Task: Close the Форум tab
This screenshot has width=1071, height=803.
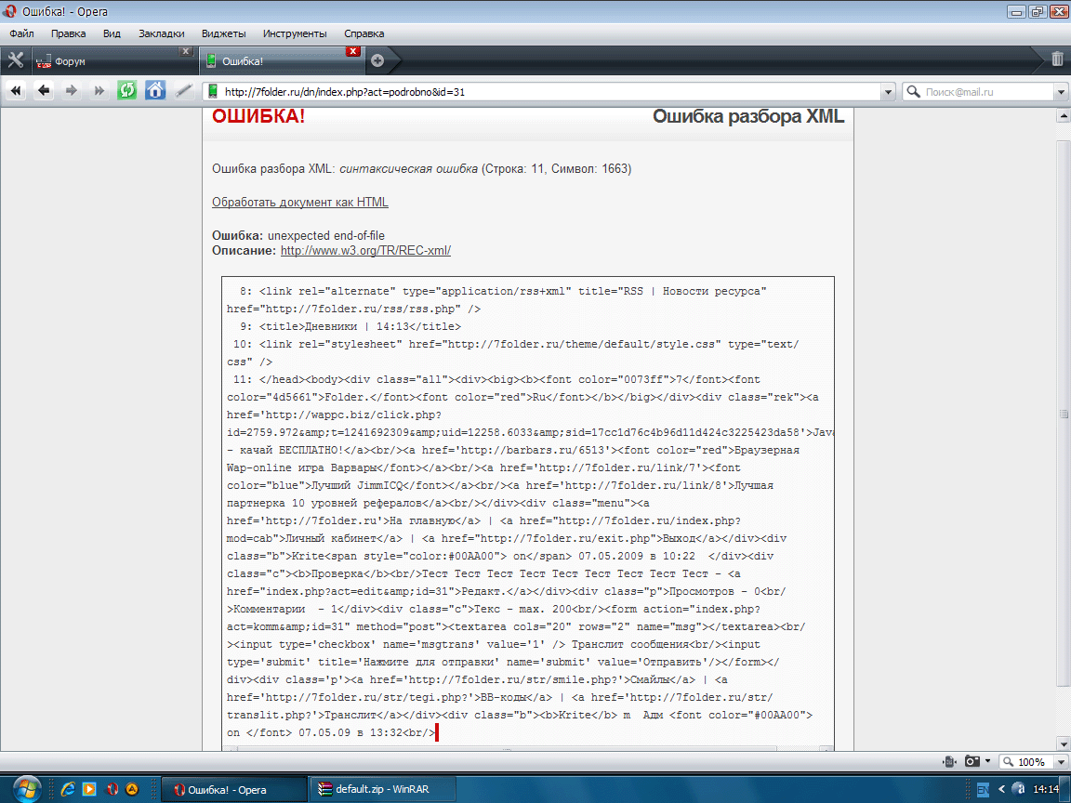Action: point(185,51)
